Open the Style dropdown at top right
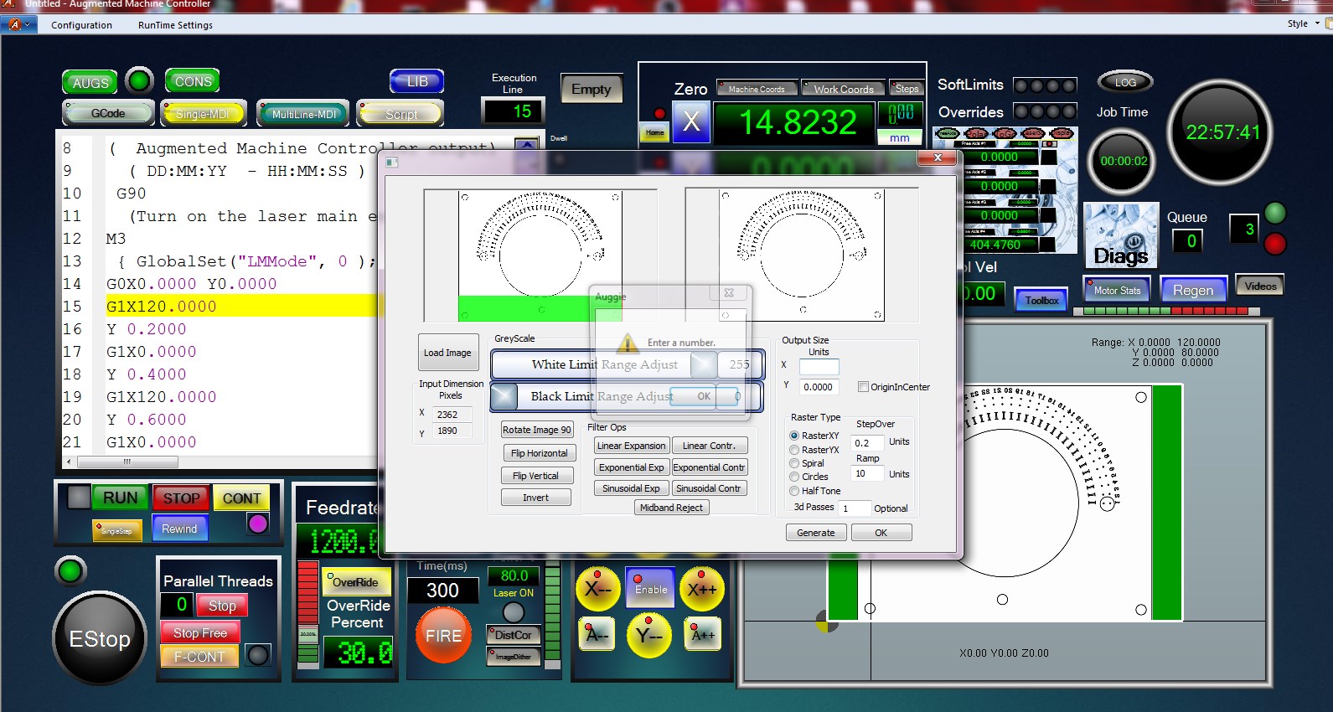The width and height of the screenshot is (1333, 712). point(1302,23)
